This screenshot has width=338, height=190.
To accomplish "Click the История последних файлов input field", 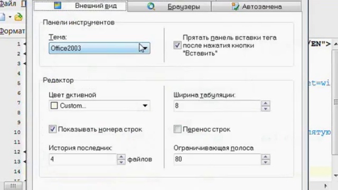I will point(83,159).
